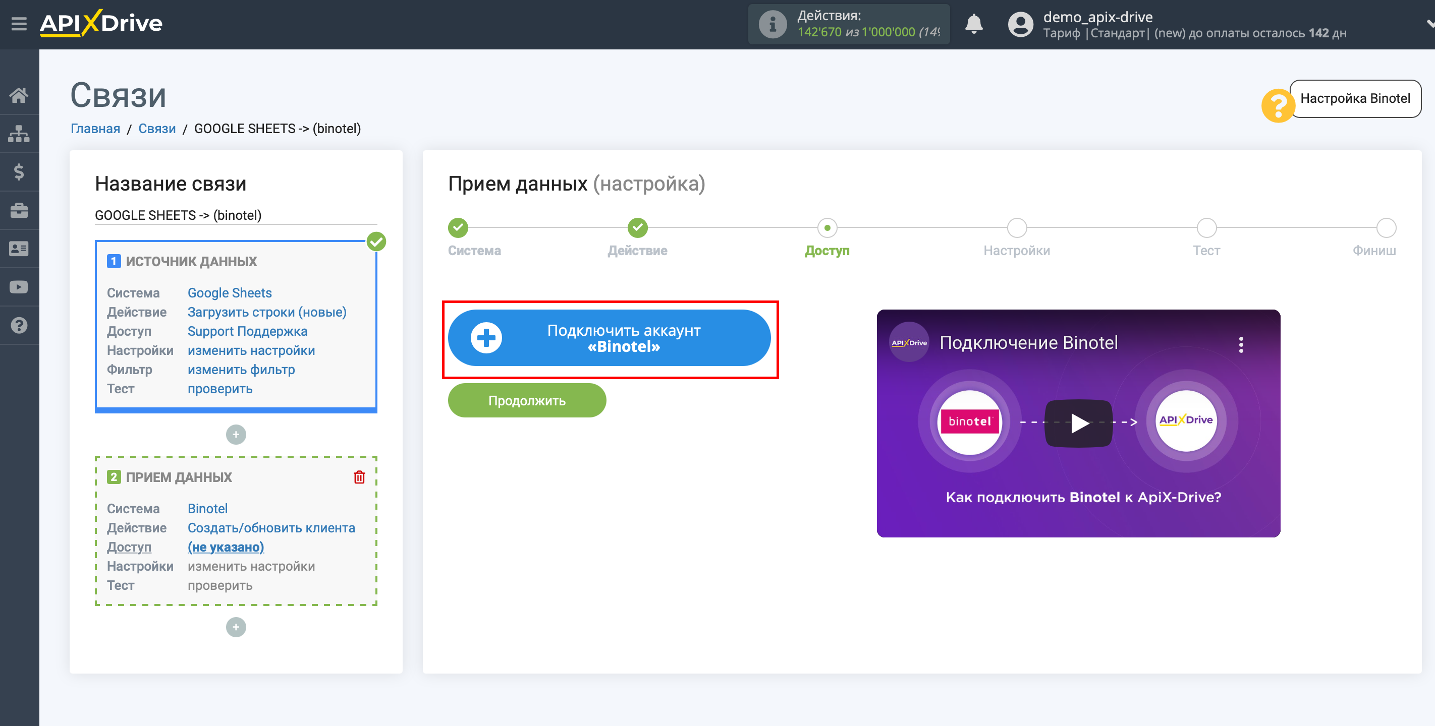Play the Подключение Binotel video
Screen dimensions: 1435x726
[x=1078, y=423]
